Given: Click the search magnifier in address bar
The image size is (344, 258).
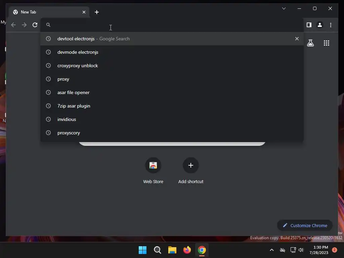Looking at the screenshot, I should click(x=48, y=25).
